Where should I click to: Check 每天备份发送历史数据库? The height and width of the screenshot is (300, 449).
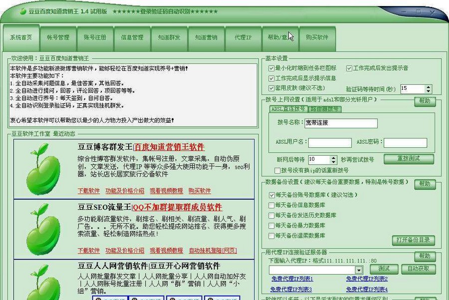point(271,215)
